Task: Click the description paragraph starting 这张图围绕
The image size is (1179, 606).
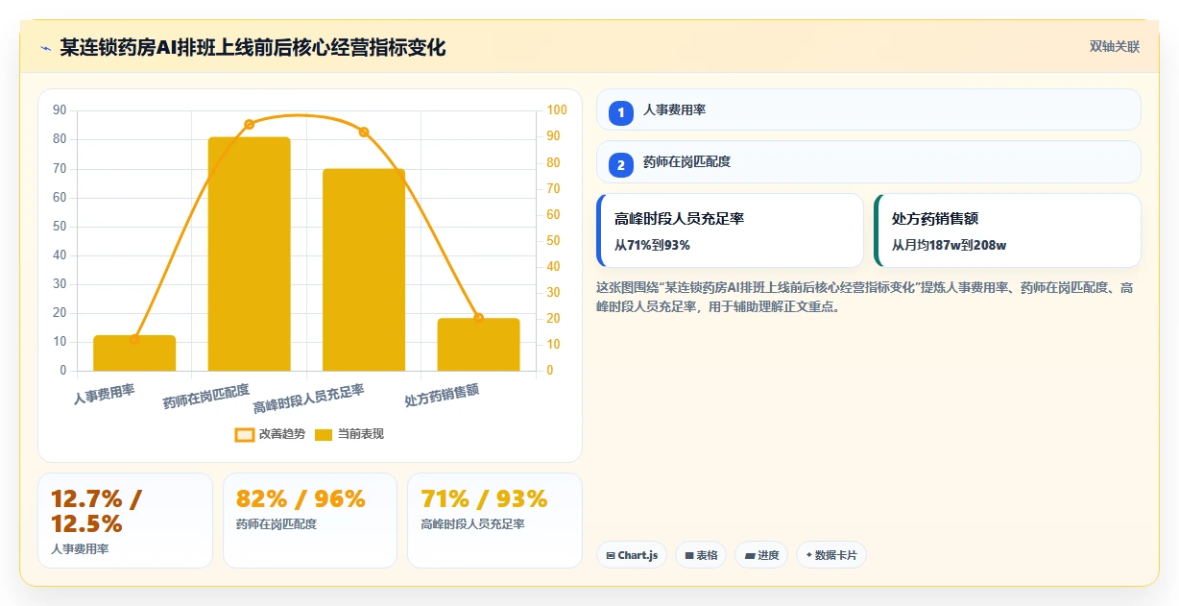Action: pos(865,297)
